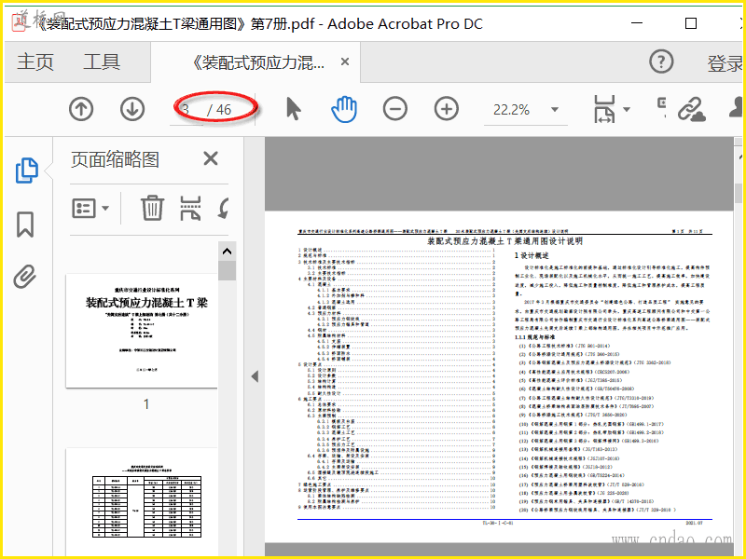
Task: Click the page label 1 under thumbnail
Action: [x=146, y=404]
